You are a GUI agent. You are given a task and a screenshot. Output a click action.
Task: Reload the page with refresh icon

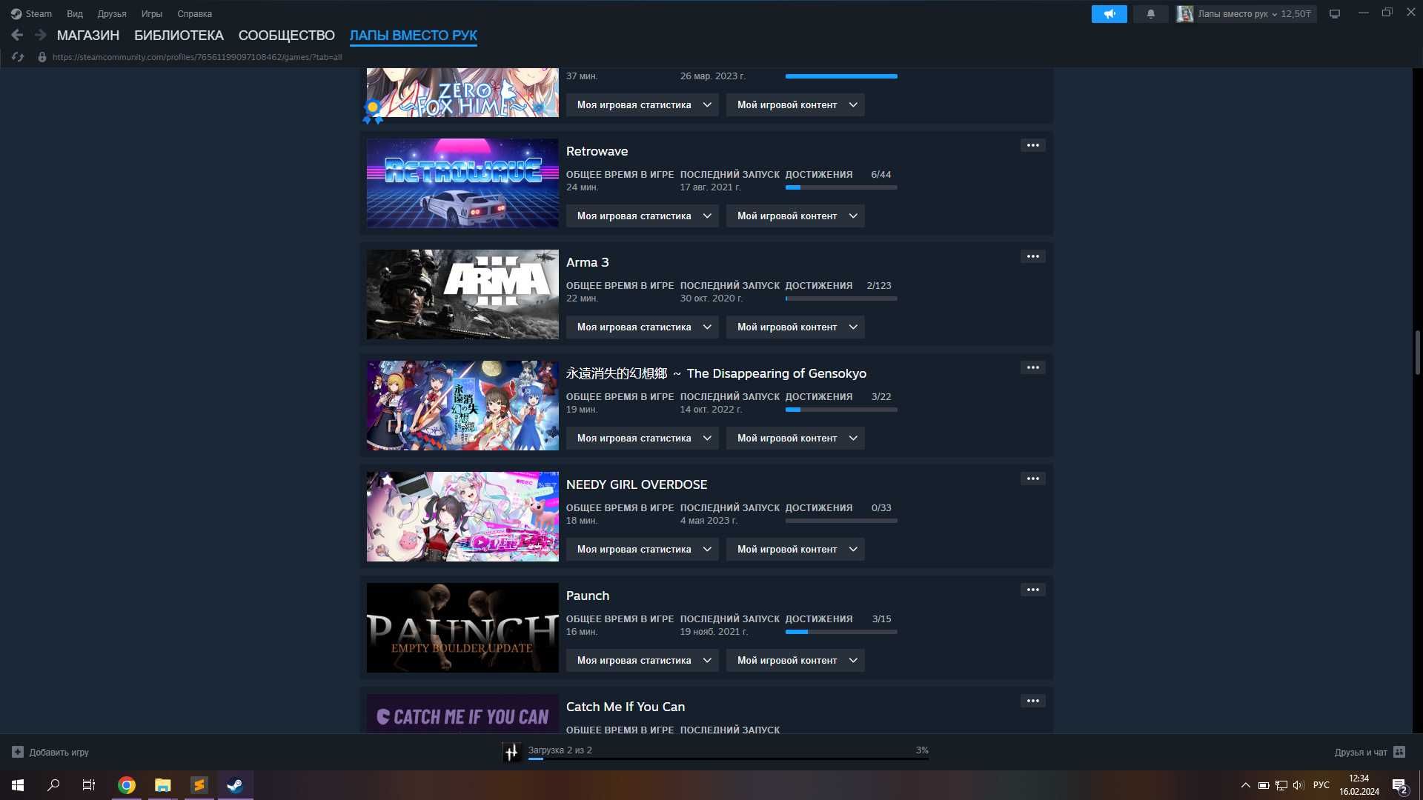(x=18, y=57)
